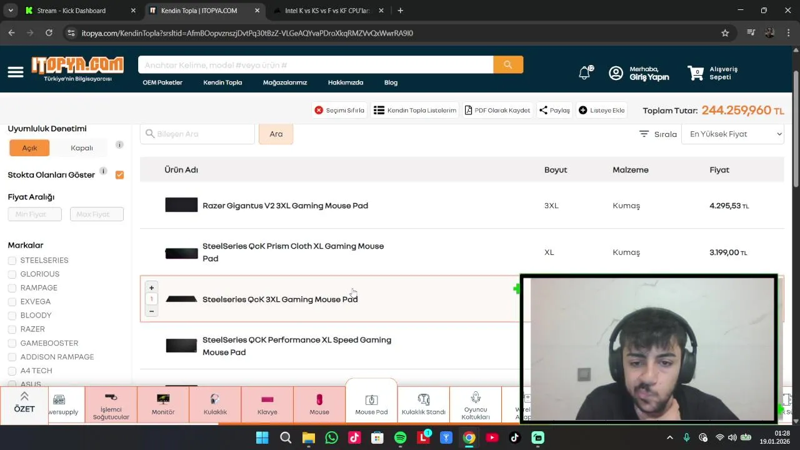
Task: View site information icon in address bar
Action: point(71,33)
